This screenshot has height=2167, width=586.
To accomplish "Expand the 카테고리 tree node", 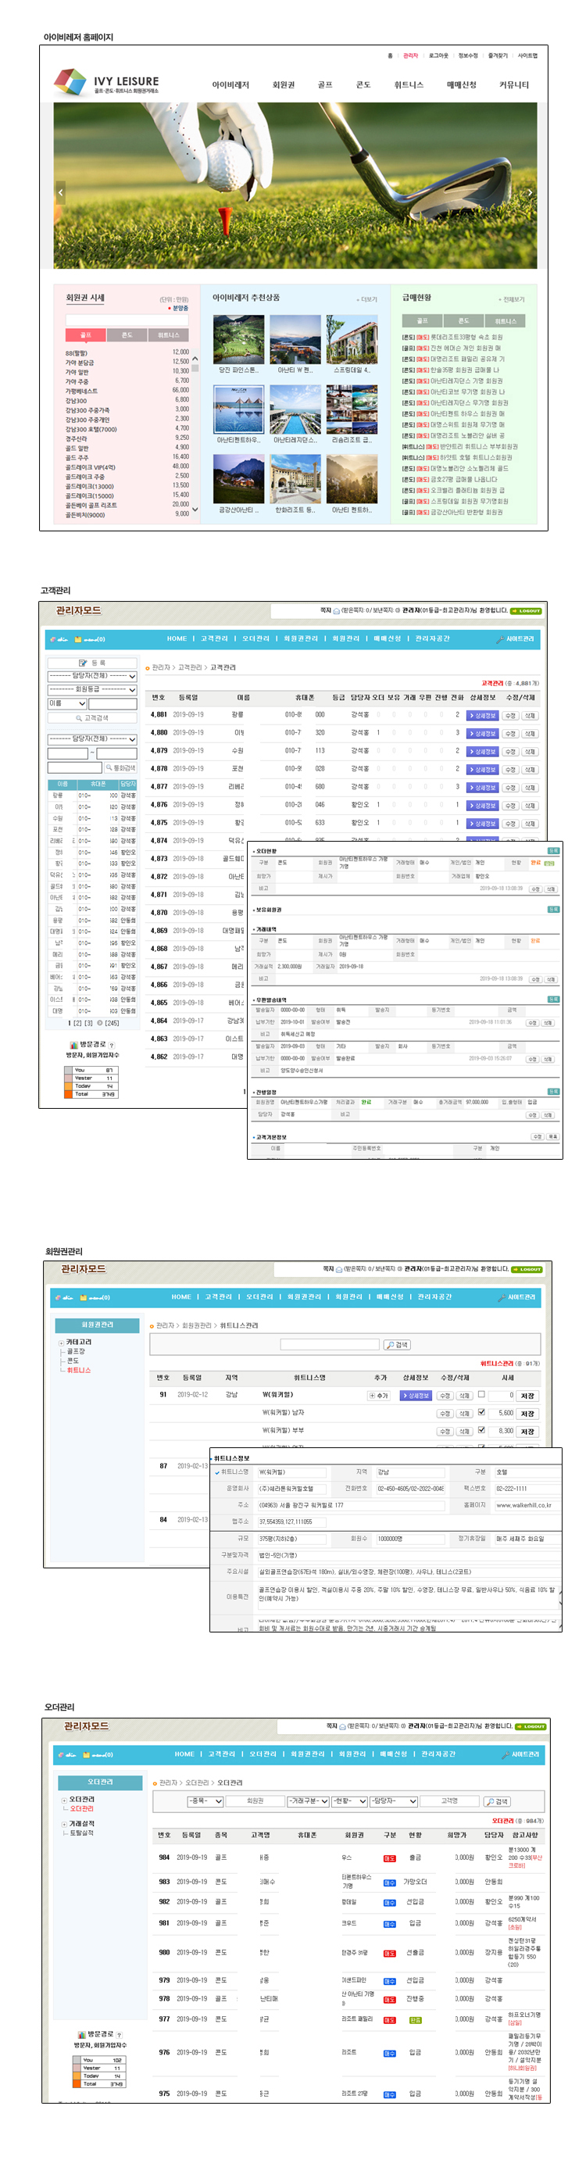I will (62, 1342).
